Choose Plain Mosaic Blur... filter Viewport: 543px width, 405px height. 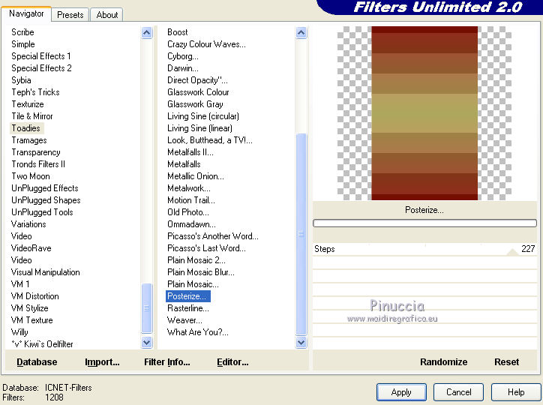201,272
